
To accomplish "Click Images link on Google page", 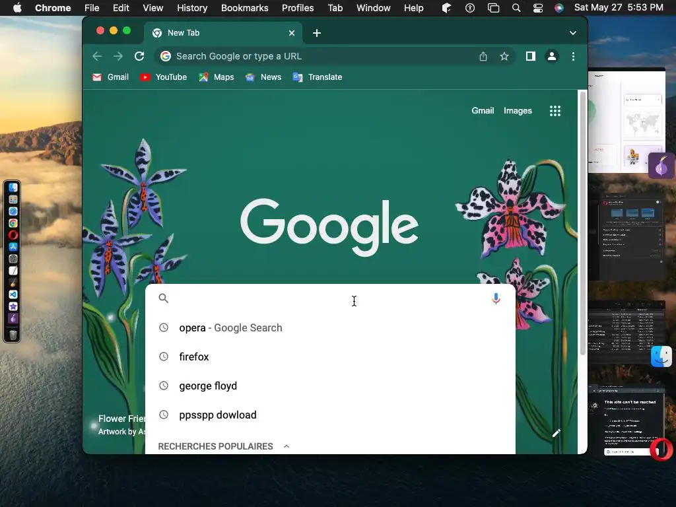I will tap(518, 111).
